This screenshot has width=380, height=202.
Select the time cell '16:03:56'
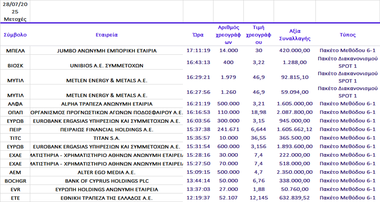tap(198, 121)
